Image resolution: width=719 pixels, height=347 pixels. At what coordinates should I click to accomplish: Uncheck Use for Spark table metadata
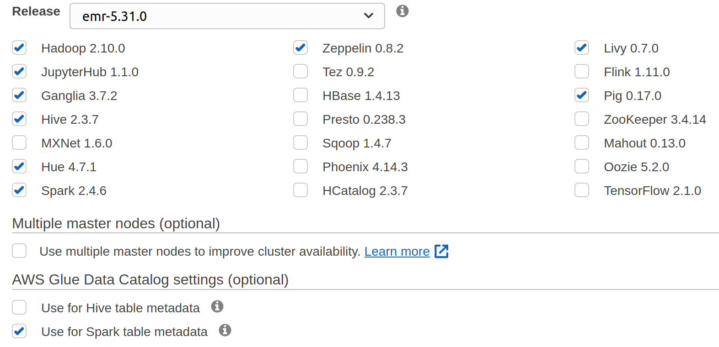19,331
